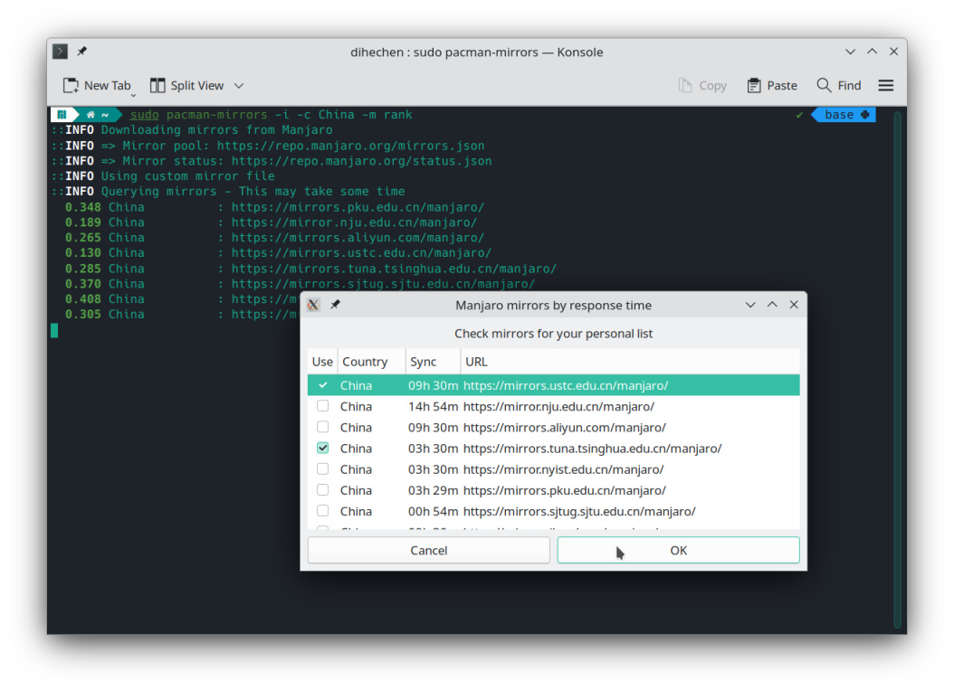The width and height of the screenshot is (954, 690).
Task: Close the Konsole window
Action: click(893, 52)
